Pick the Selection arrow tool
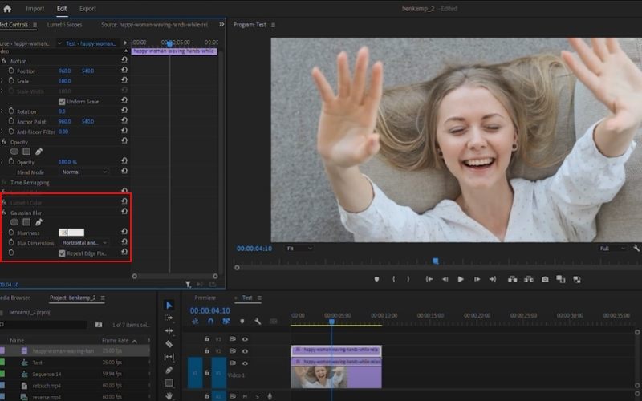This screenshot has height=401, width=642. click(x=169, y=305)
